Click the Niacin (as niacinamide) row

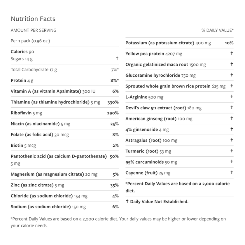tap(41, 124)
